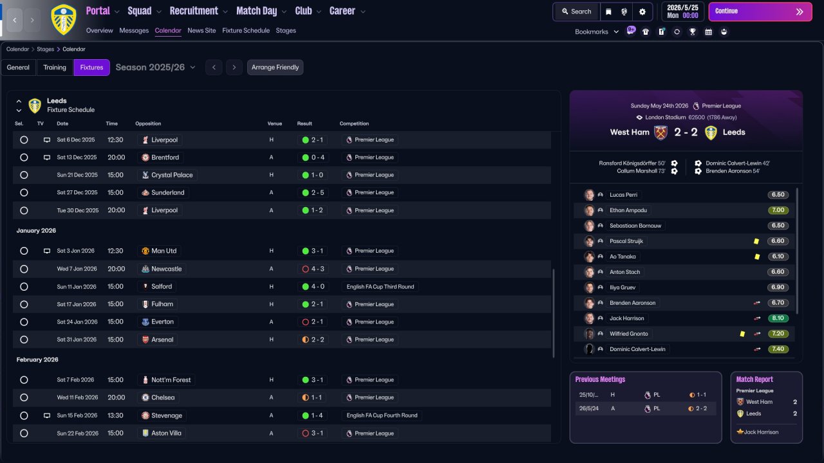The height and width of the screenshot is (463, 824).
Task: Toggle the Leeds team switcher chevrons
Action: click(19, 105)
